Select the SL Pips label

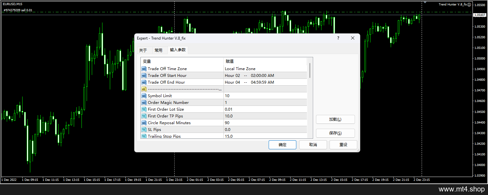pyautogui.click(x=154, y=130)
